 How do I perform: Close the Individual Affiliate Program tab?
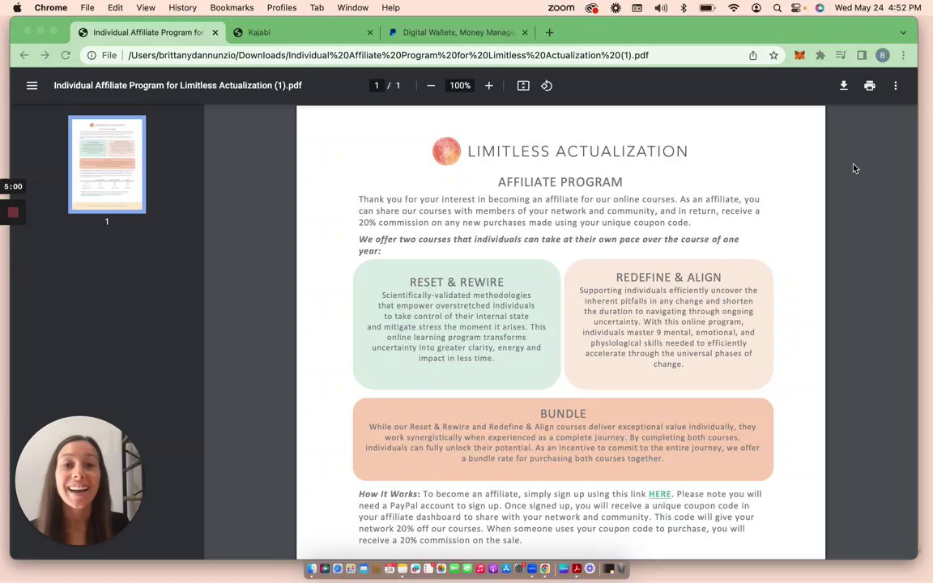tap(215, 32)
